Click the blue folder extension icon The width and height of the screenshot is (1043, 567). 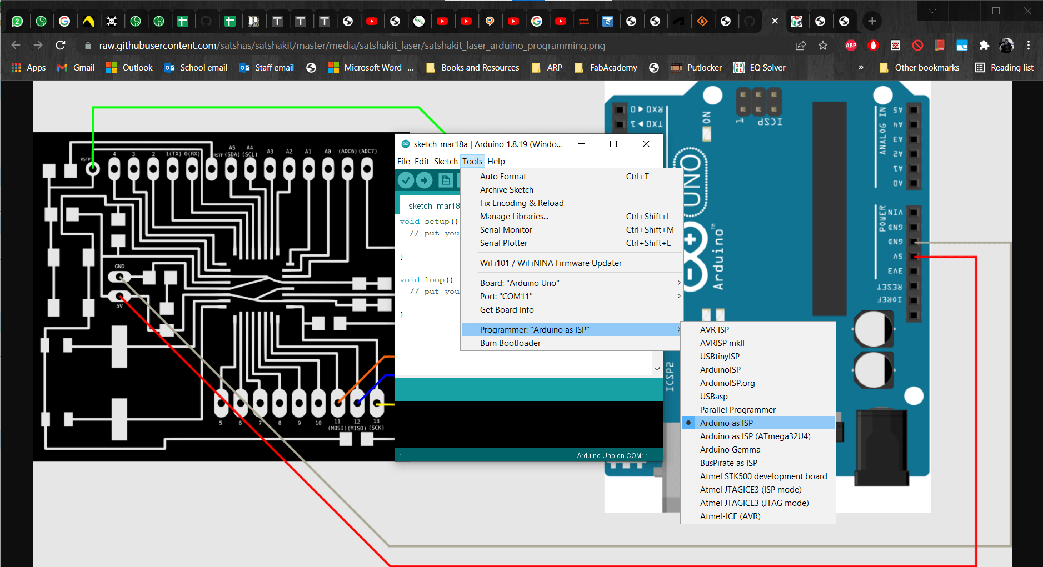tap(962, 46)
